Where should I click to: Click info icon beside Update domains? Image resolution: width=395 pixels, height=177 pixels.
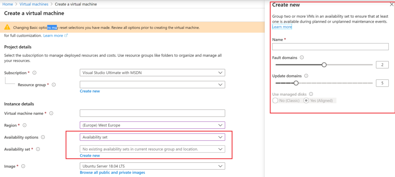tap(306, 76)
